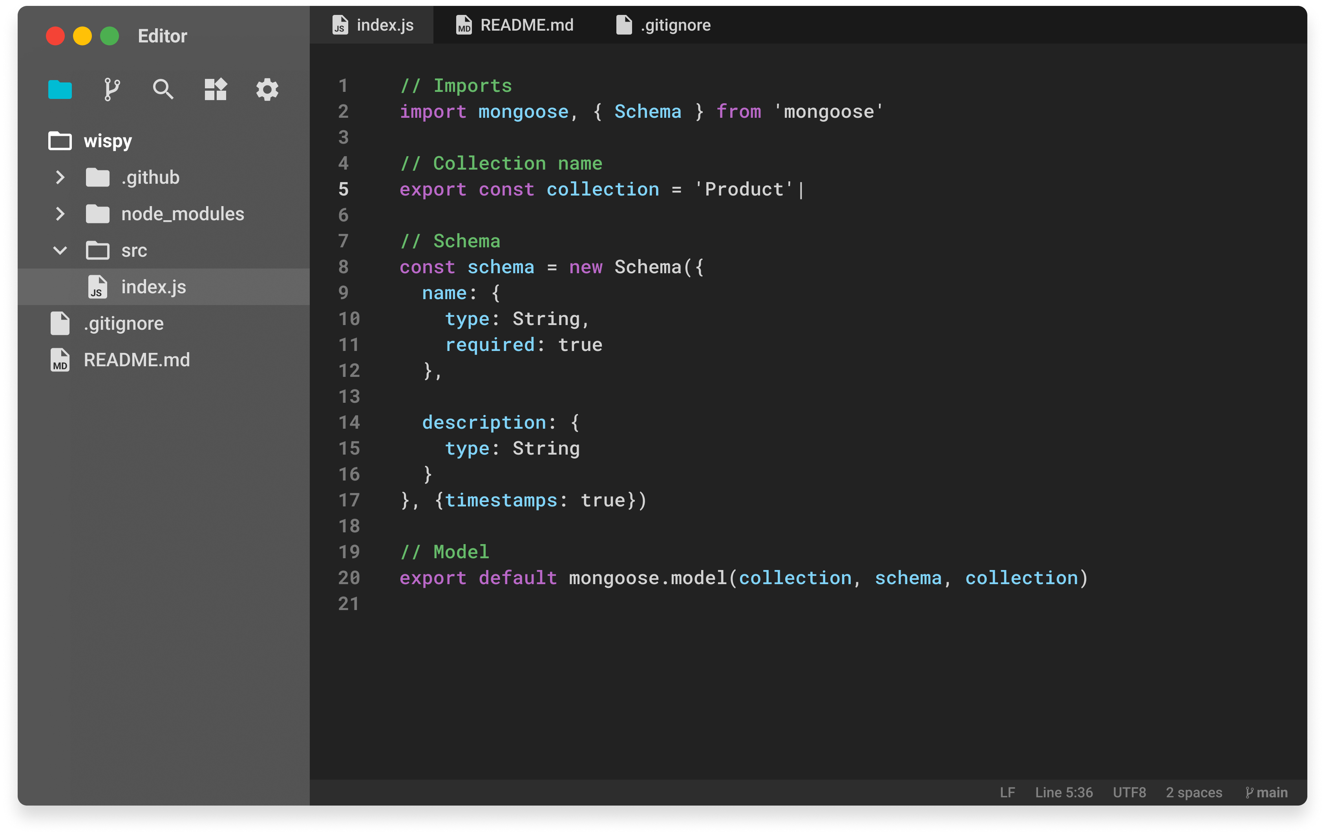Click the UTF8 encoding indicator

tap(1129, 793)
